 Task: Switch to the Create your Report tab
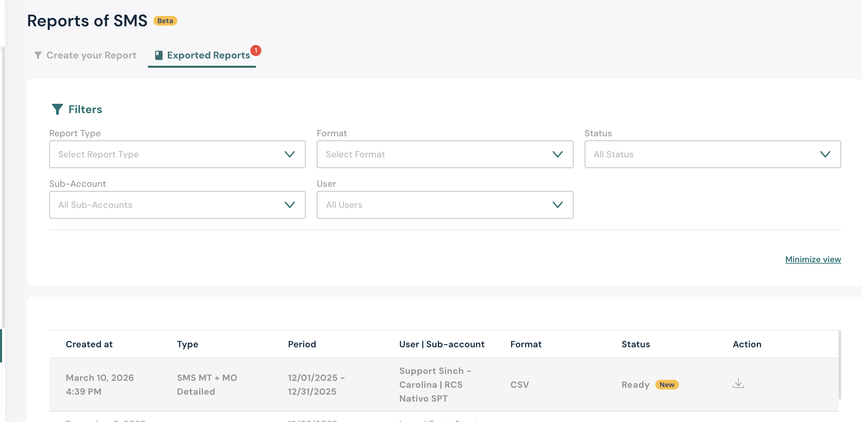click(91, 55)
